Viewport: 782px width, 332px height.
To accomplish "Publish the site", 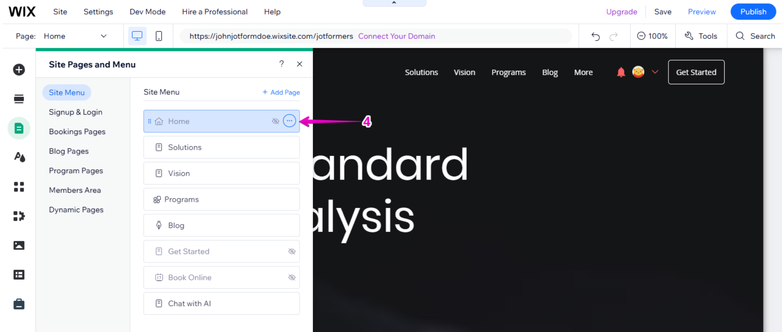I will (x=753, y=12).
